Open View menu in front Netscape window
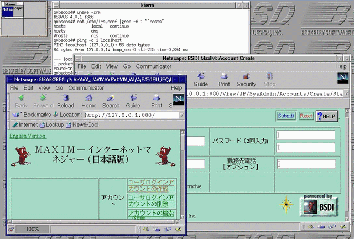Screen dimensions: 354x239 (44, 87)
